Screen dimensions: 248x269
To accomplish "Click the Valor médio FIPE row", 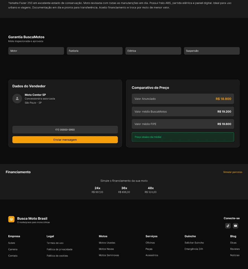I will [183, 124].
